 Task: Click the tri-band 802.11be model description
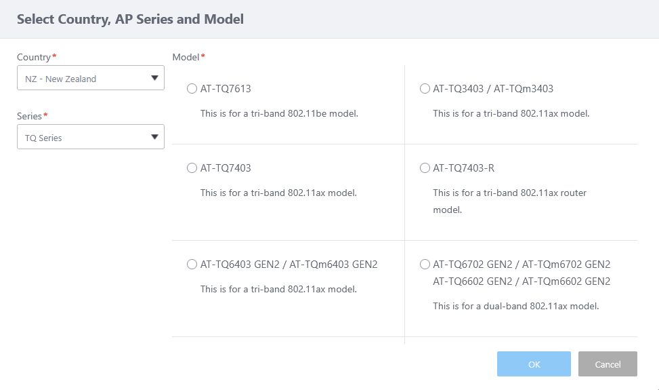pyautogui.click(x=279, y=113)
